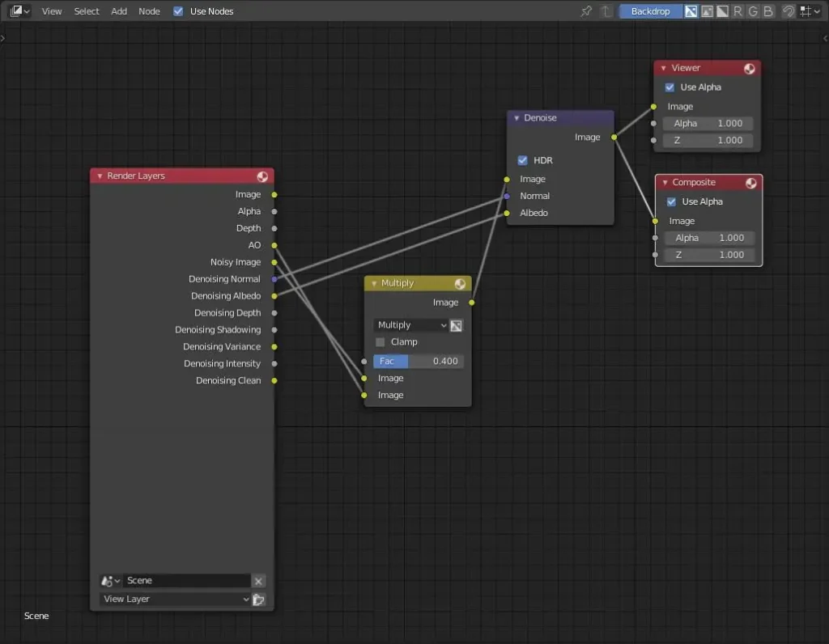This screenshot has height=644, width=829.
Task: Click Render Layers Noisy Image output socket
Action: point(274,263)
